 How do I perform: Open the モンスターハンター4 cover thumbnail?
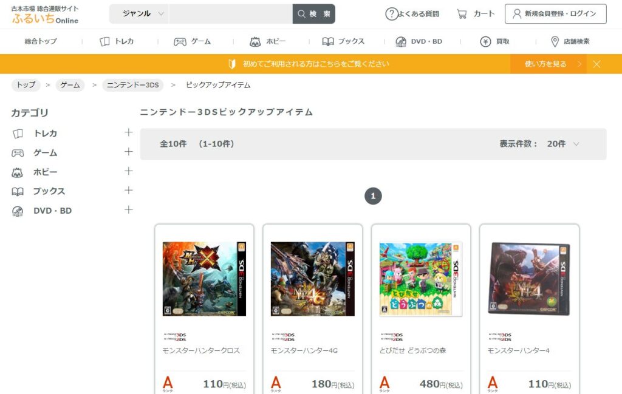tap(529, 279)
